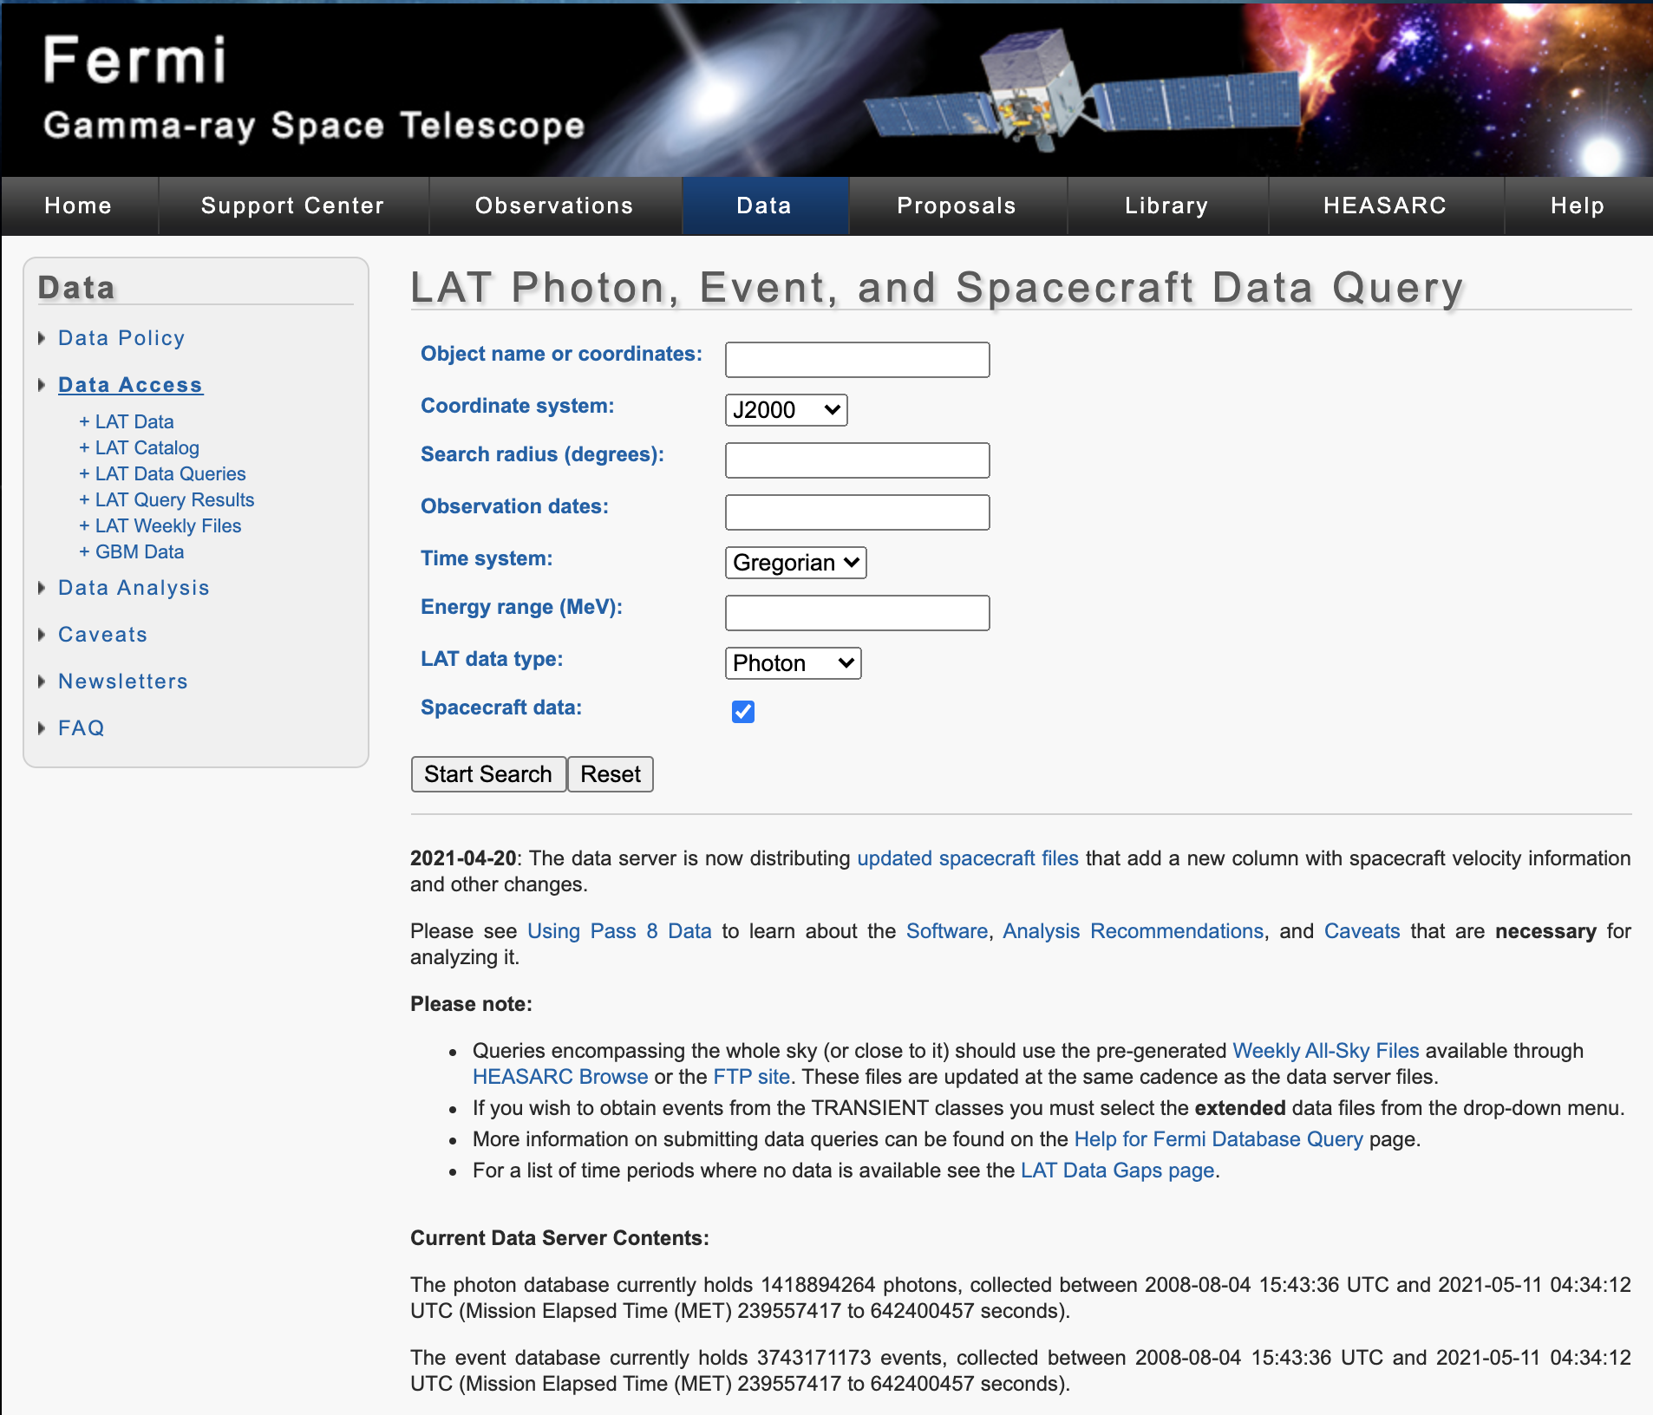
Task: Open the updated spacecraft files link
Action: [968, 858]
